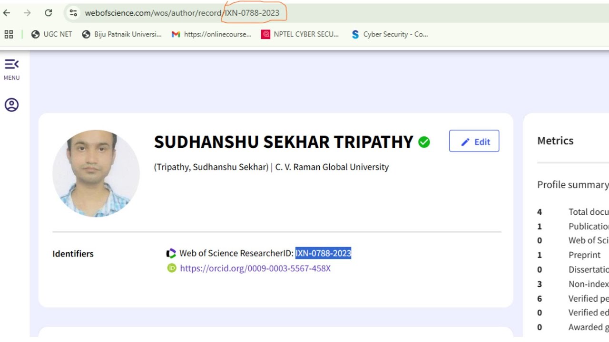Click the author profile photo
Image resolution: width=609 pixels, height=342 pixels.
pos(96,173)
